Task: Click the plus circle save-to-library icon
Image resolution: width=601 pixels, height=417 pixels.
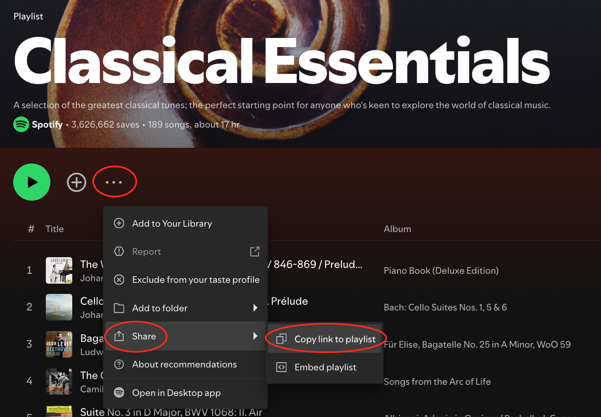Action: pyautogui.click(x=77, y=182)
